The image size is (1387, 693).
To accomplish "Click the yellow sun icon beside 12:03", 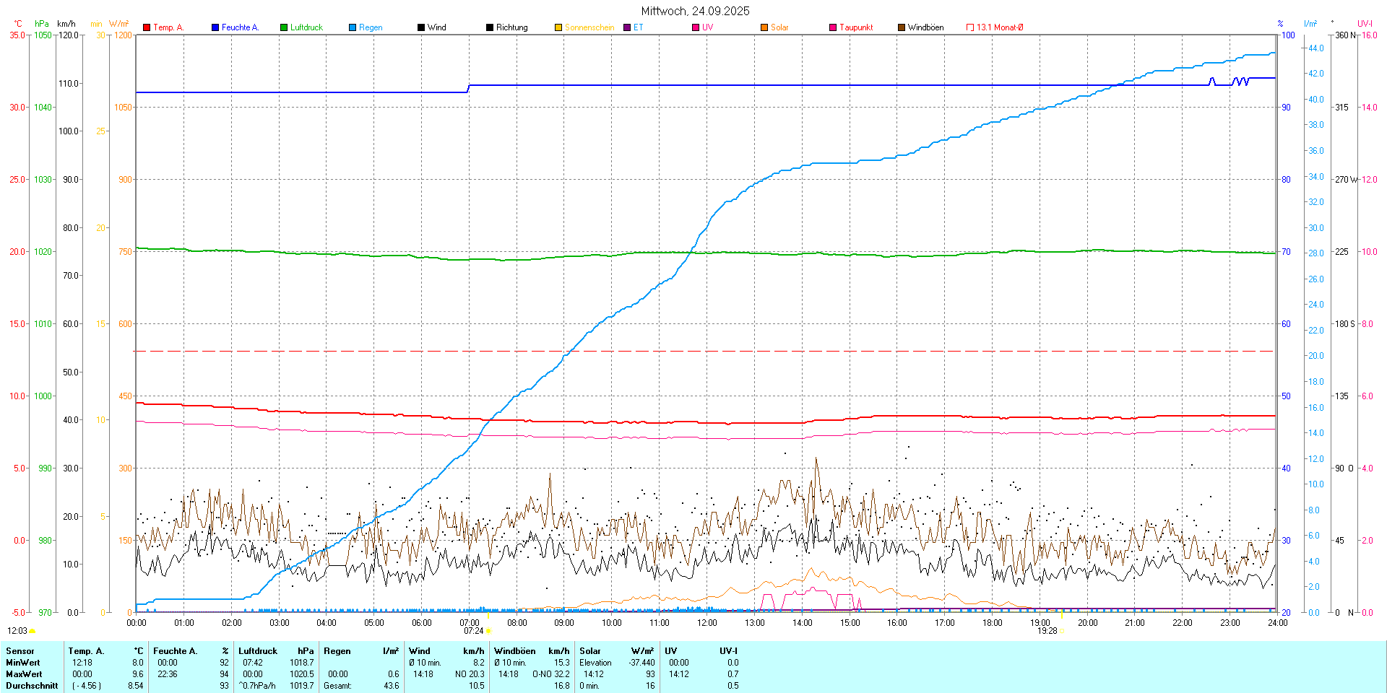I will [33, 631].
